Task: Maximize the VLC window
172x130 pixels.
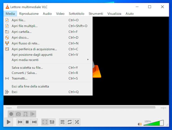Action: click(x=150, y=7)
